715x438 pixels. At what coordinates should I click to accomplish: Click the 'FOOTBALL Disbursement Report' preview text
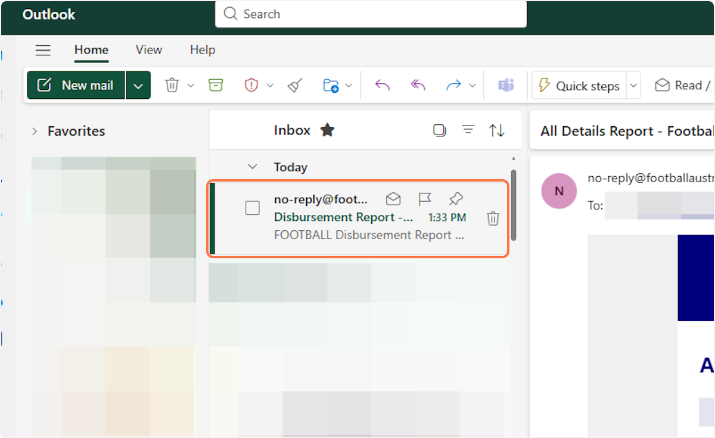(x=369, y=235)
